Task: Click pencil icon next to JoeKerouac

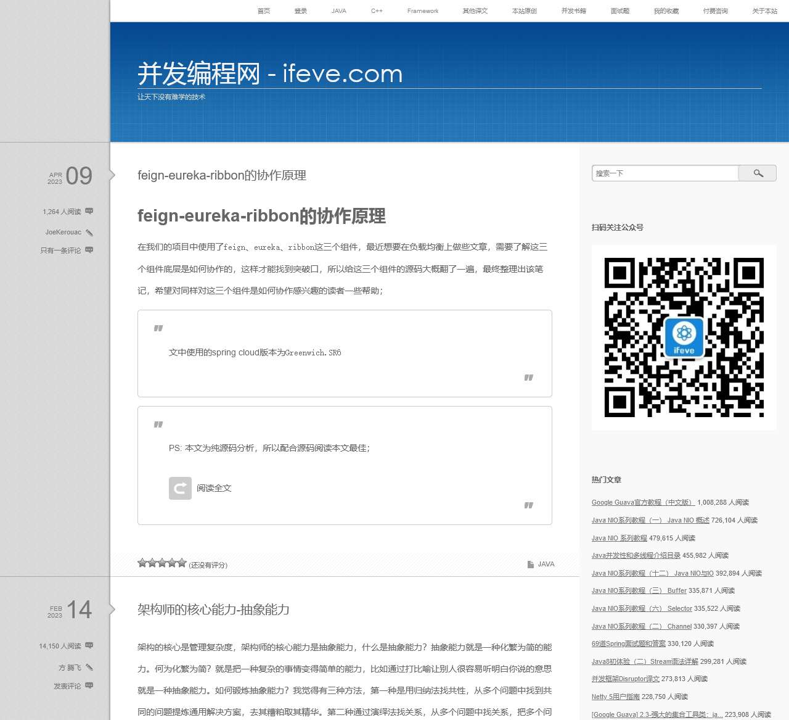Action: coord(89,233)
